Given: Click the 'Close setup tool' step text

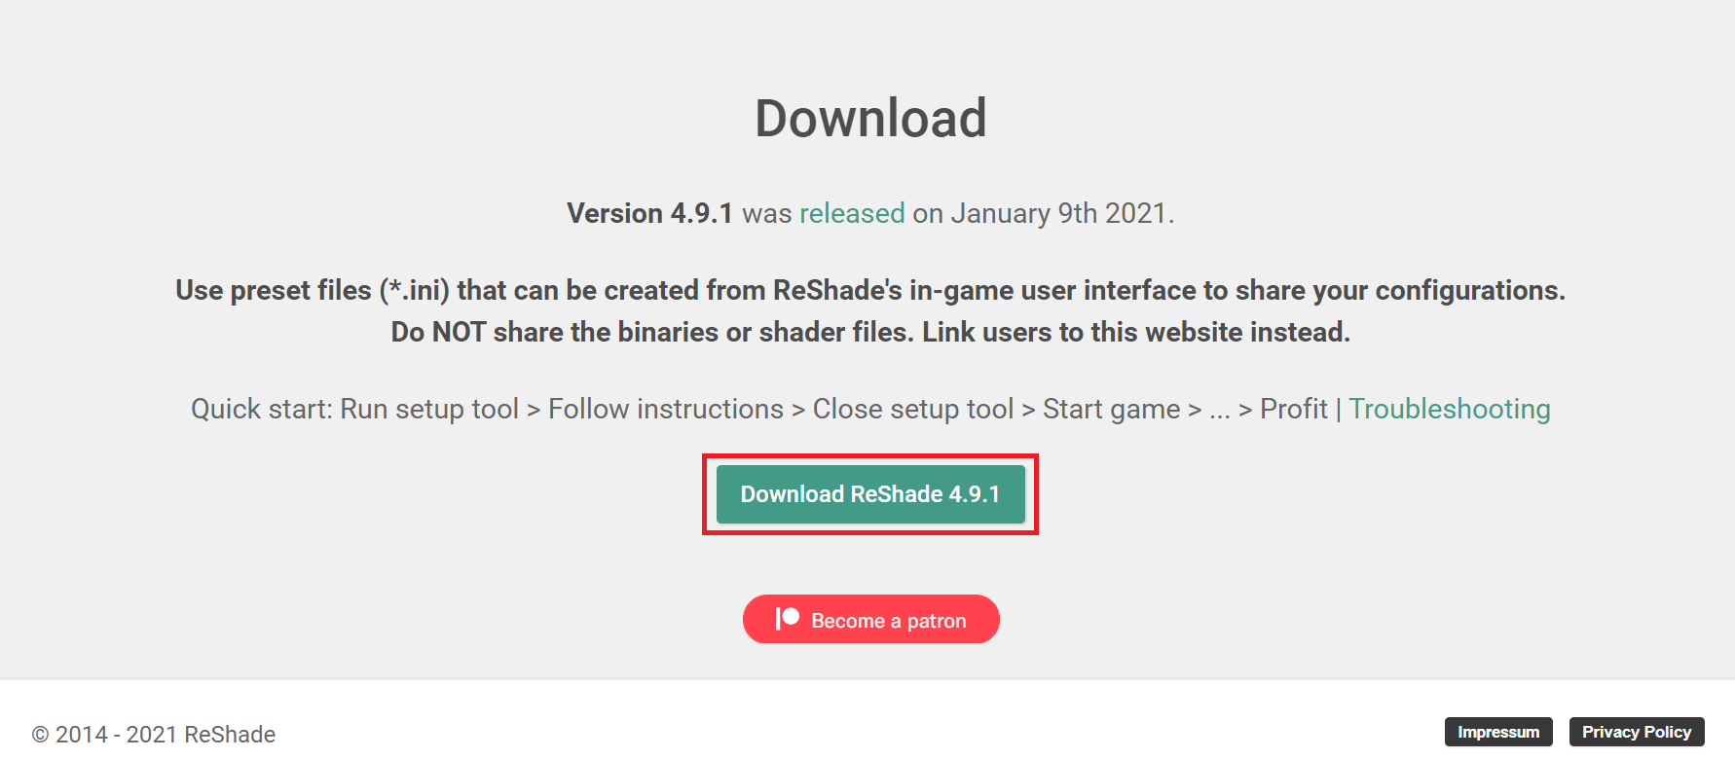Looking at the screenshot, I should [913, 409].
